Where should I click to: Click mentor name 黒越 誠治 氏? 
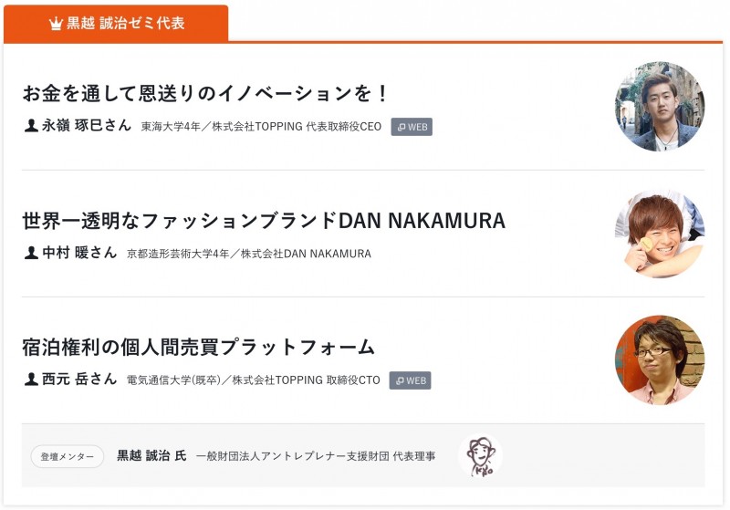(x=151, y=455)
